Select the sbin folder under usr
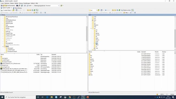The height and width of the screenshot is (99, 176). pyautogui.click(x=97, y=43)
